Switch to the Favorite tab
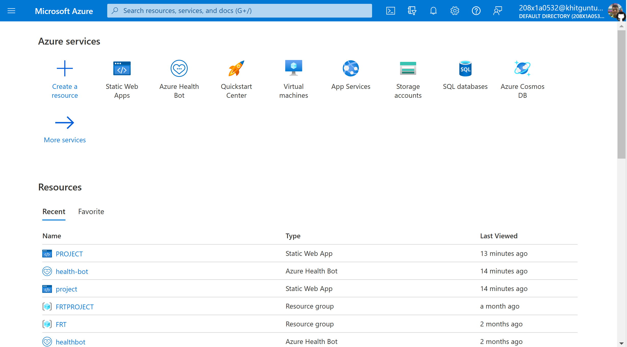Image resolution: width=627 pixels, height=347 pixels. pyautogui.click(x=91, y=212)
